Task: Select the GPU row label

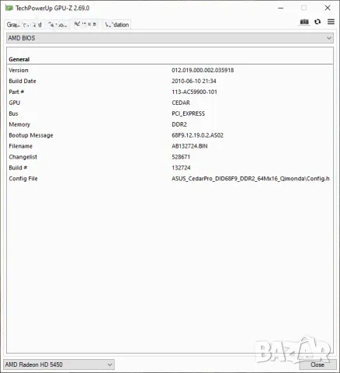Action: click(15, 103)
